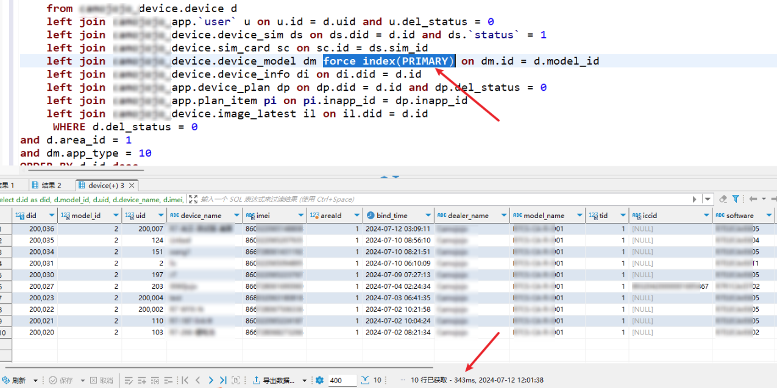Jump to the first row icon

185,380
